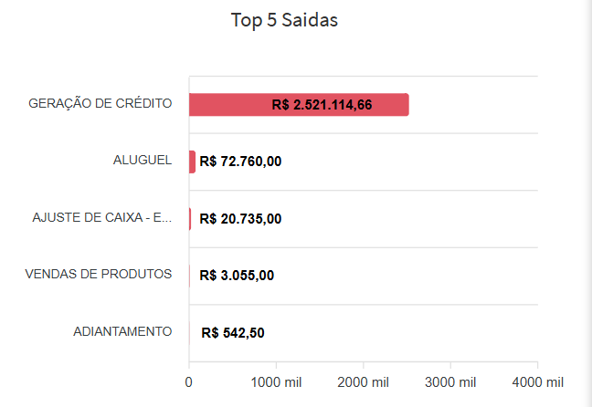Viewport: 592px width, 407px height.
Task: Click the small AJUSTE DE CAIXA bar
Action: coord(190,218)
